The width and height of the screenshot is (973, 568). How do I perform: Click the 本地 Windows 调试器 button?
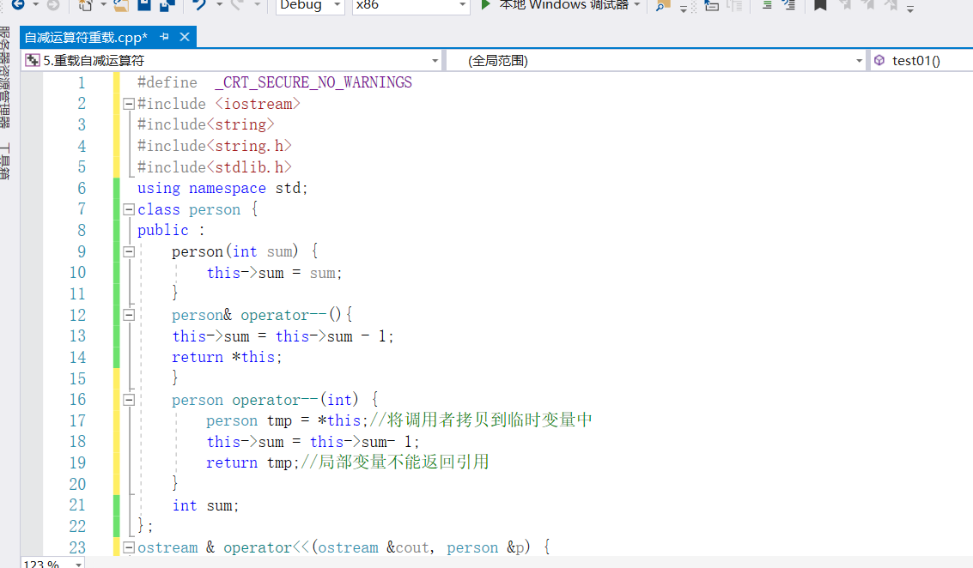(x=563, y=5)
